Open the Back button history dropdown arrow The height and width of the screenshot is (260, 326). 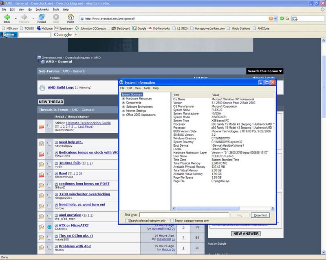click(16, 19)
